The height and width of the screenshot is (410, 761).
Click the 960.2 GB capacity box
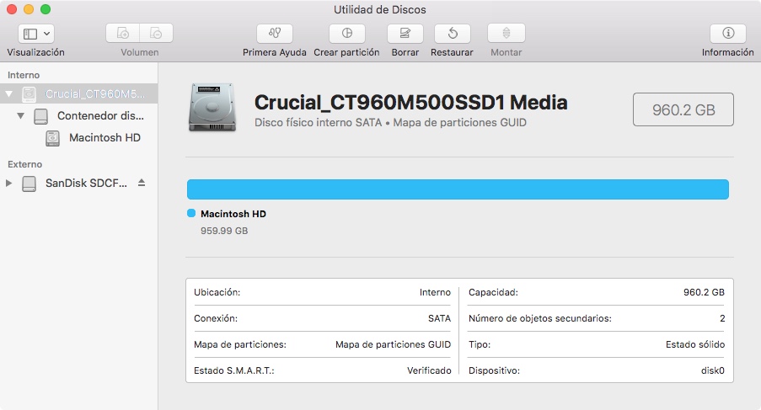coord(683,109)
